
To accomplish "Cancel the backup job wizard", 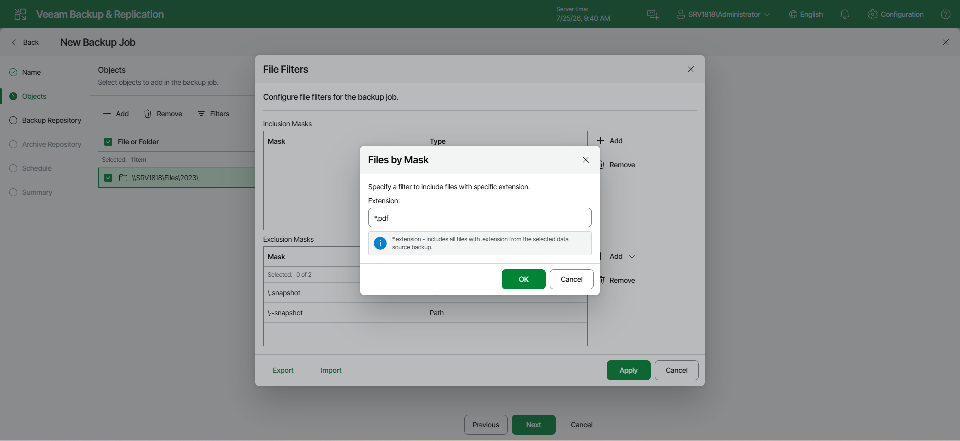I will (x=582, y=425).
